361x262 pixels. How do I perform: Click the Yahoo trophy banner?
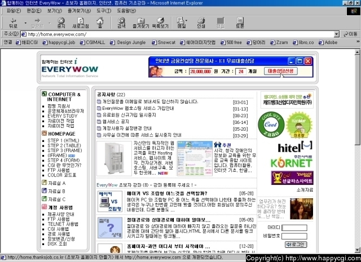(x=292, y=178)
